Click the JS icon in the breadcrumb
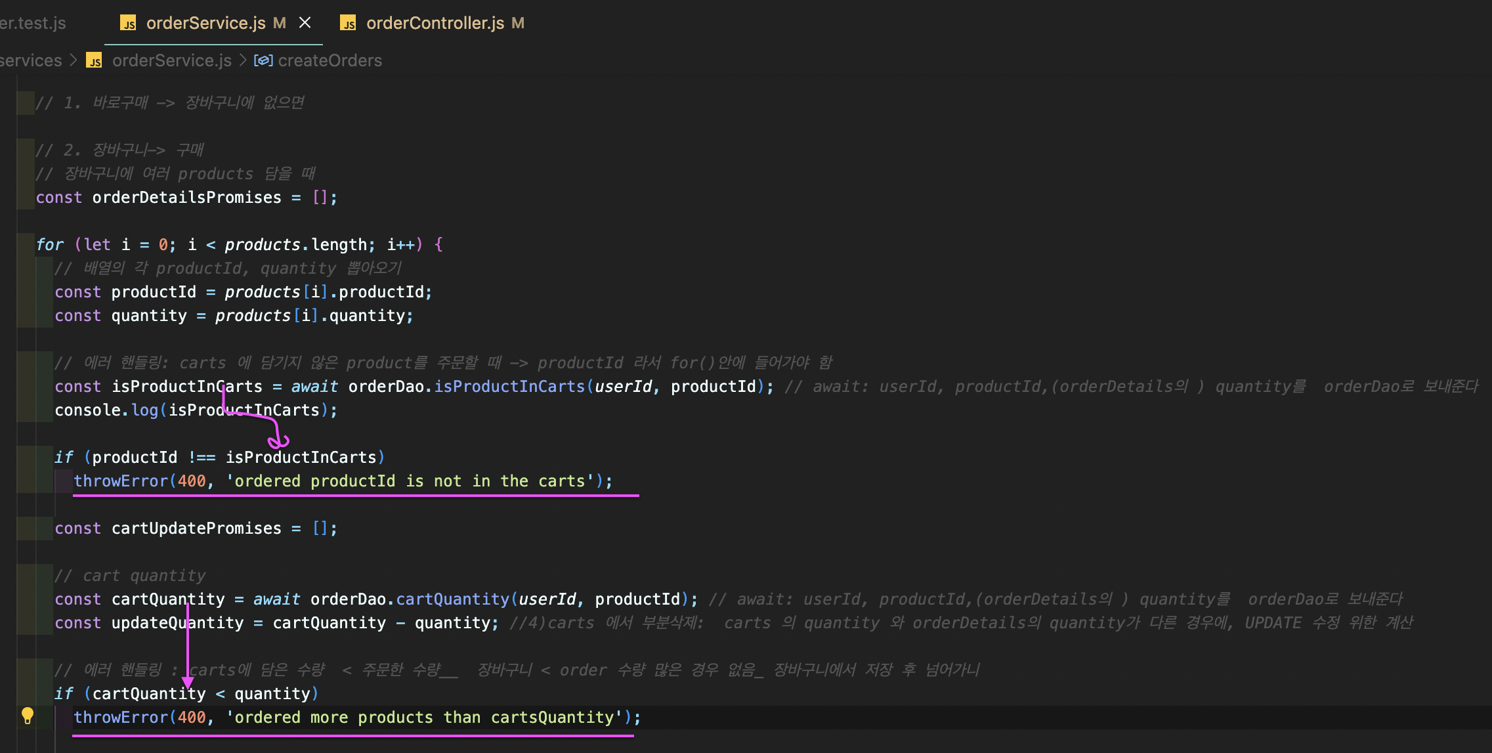This screenshot has width=1492, height=753. pyautogui.click(x=95, y=60)
